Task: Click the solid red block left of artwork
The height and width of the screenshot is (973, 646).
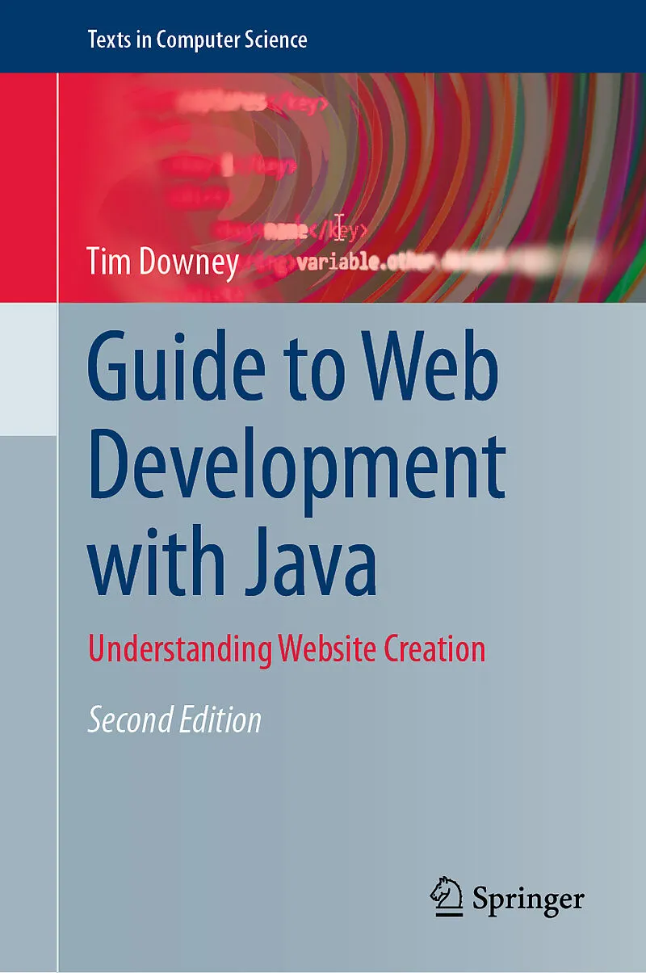Action: coord(28,187)
